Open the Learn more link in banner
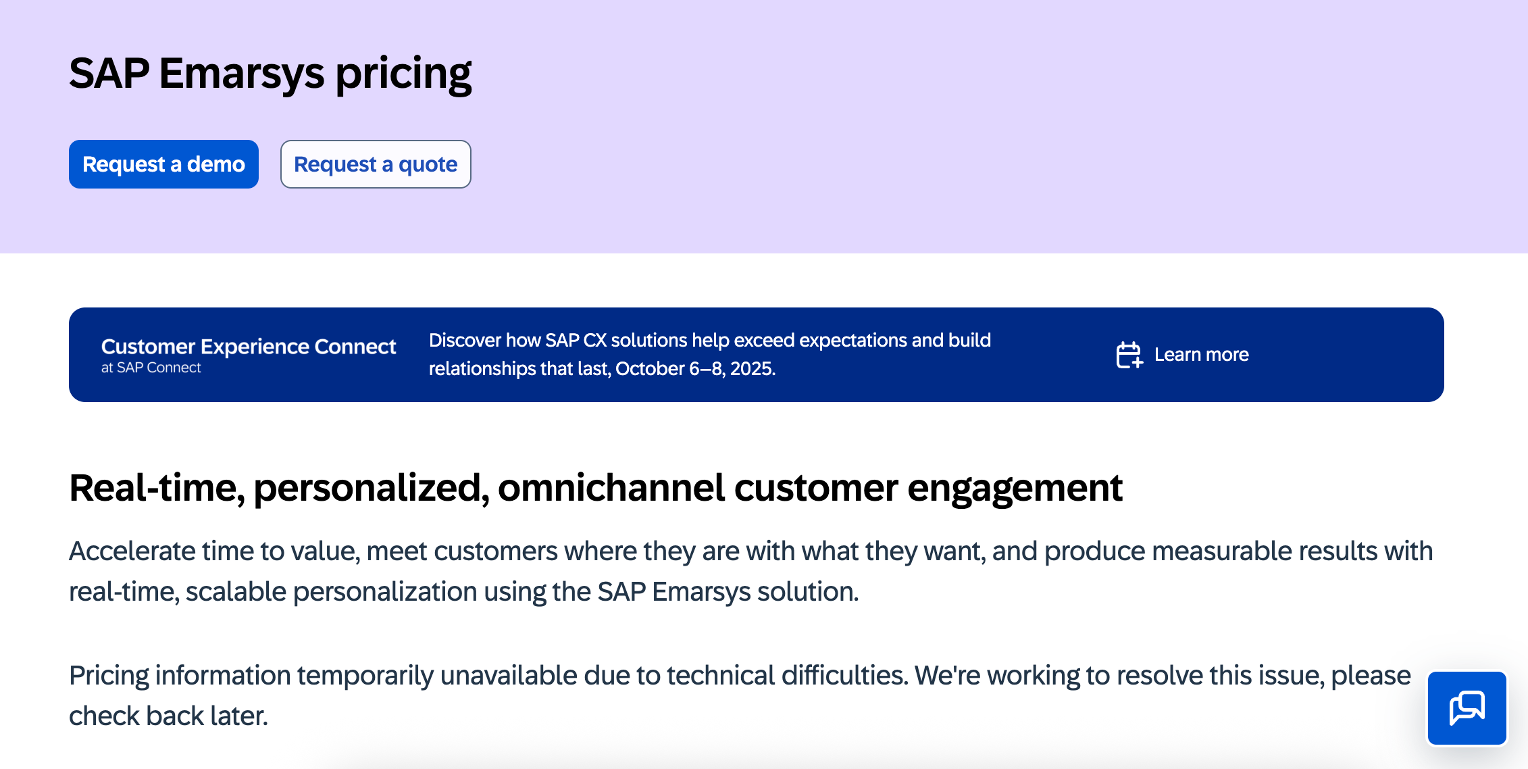 1201,355
